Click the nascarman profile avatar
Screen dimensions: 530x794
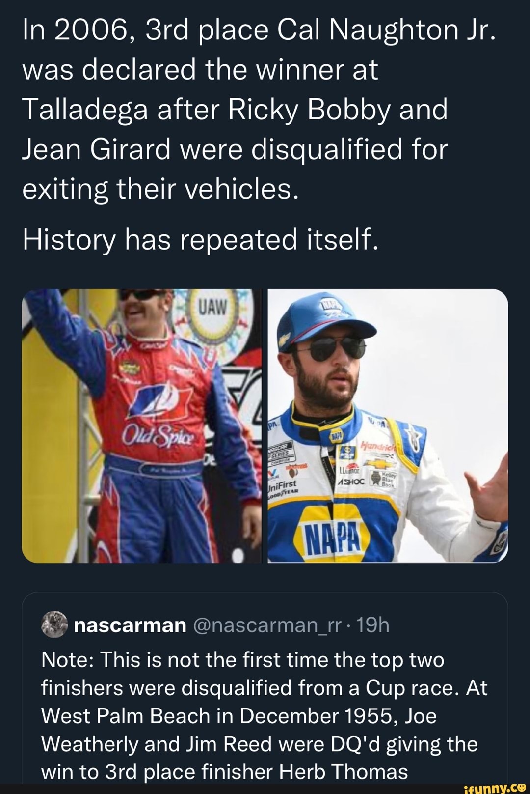pos(53,624)
